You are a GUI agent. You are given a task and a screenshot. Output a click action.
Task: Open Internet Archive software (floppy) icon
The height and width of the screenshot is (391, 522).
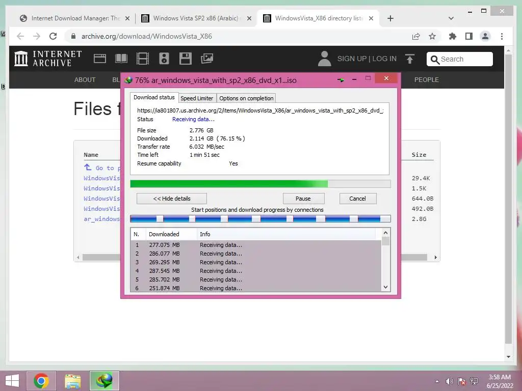point(186,59)
